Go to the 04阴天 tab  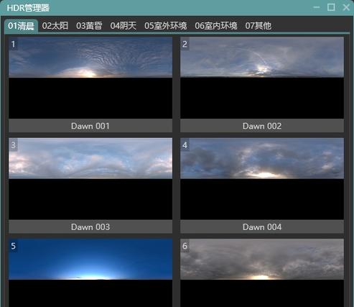tap(124, 26)
